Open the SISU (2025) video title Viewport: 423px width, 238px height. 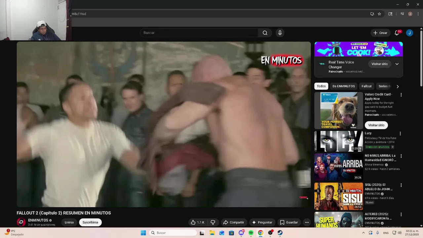[x=379, y=187]
